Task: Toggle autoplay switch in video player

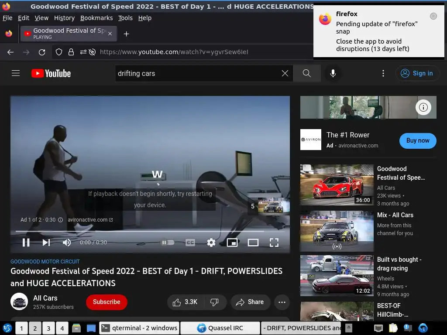Action: [168, 243]
